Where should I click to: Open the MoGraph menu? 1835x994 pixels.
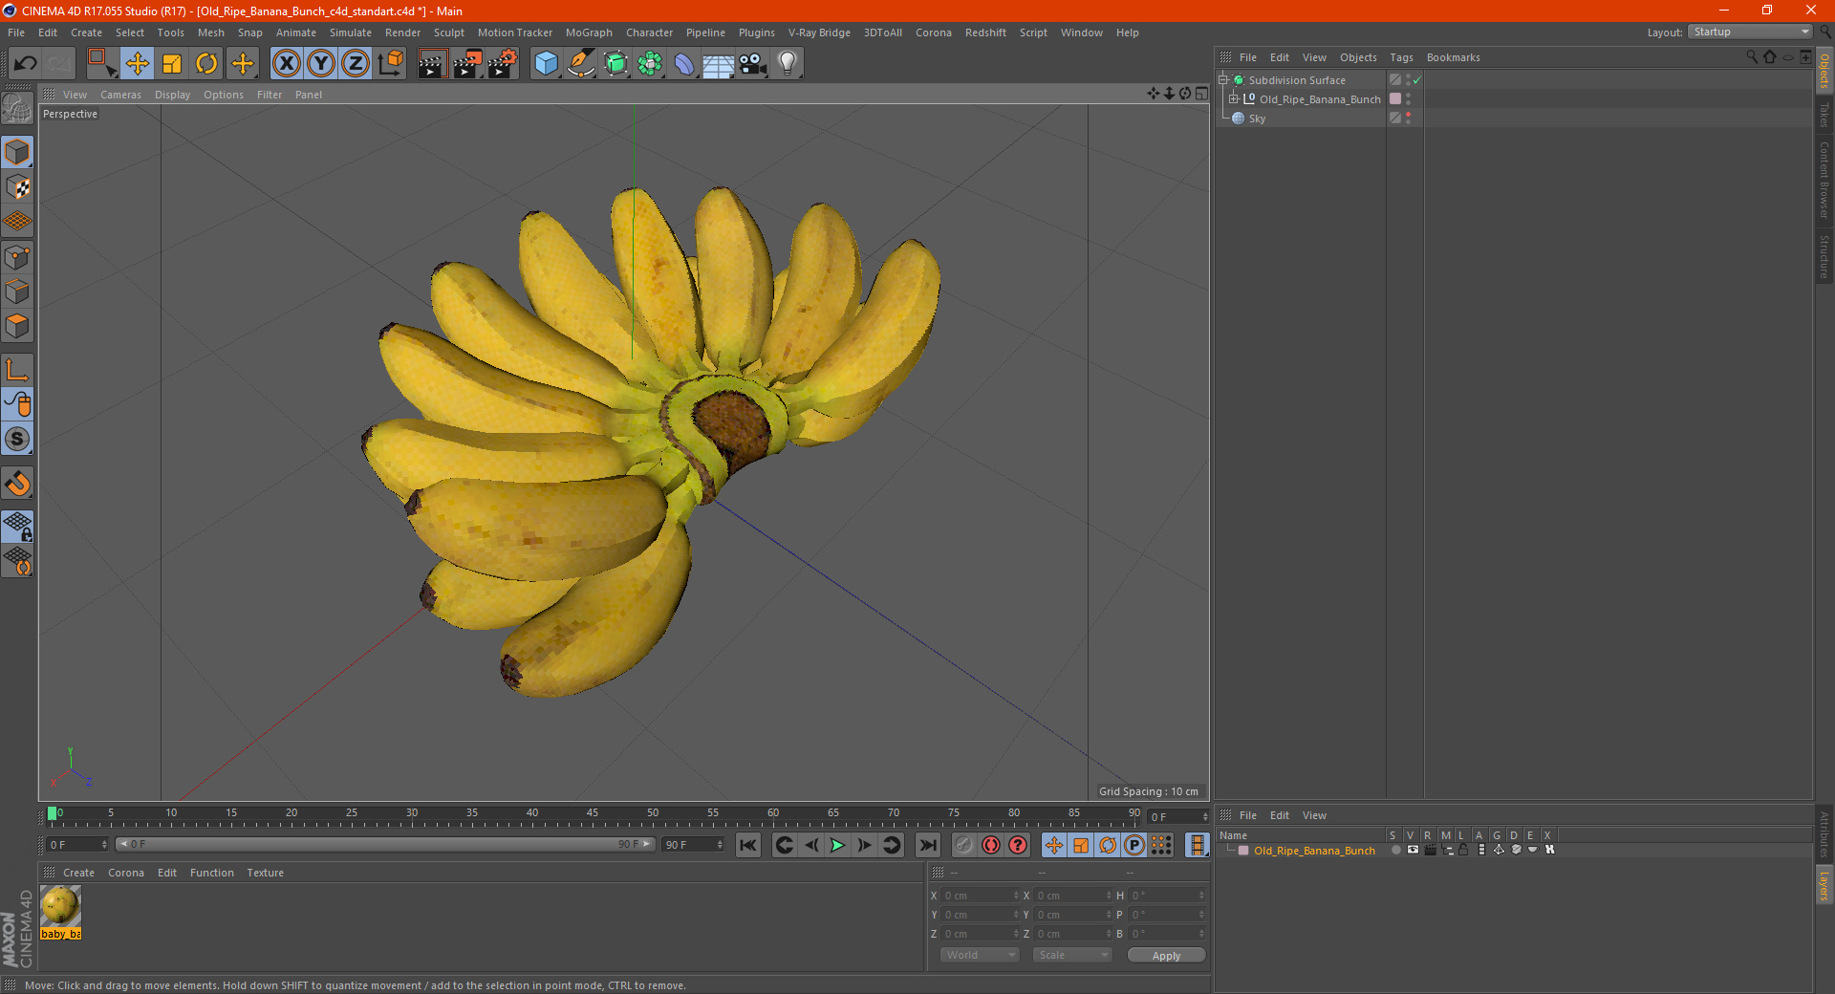tap(589, 32)
